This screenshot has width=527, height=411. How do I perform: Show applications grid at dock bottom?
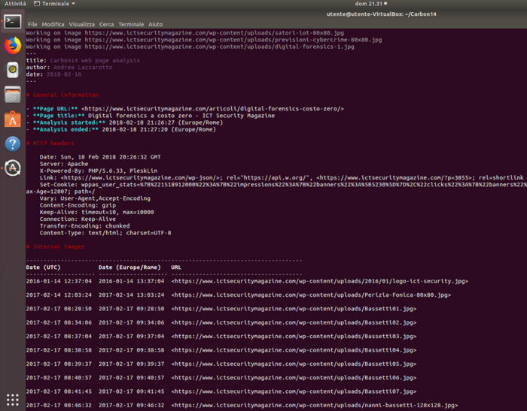click(13, 400)
